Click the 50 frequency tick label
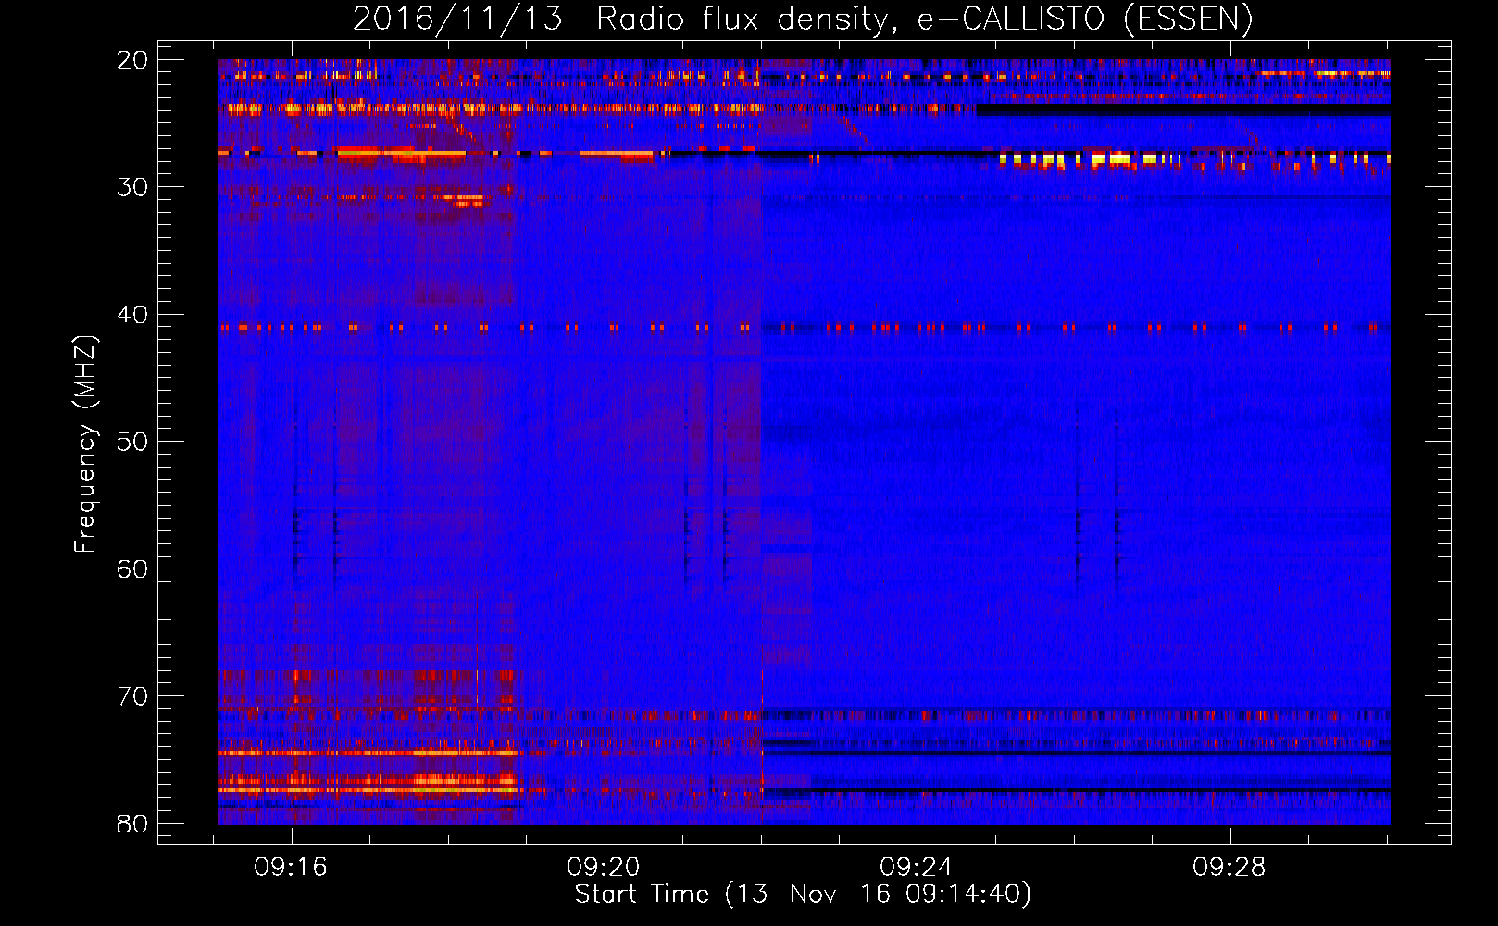Screen dimensions: 1498x926 132,442
